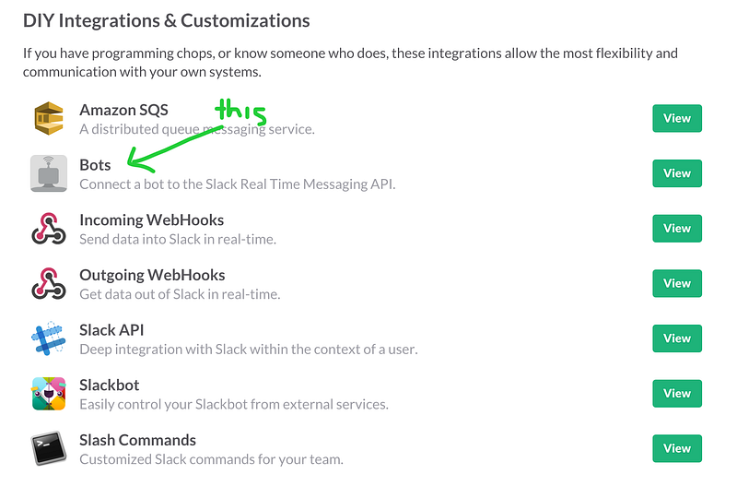
Task: Open the Slack API title link
Action: 111,330
